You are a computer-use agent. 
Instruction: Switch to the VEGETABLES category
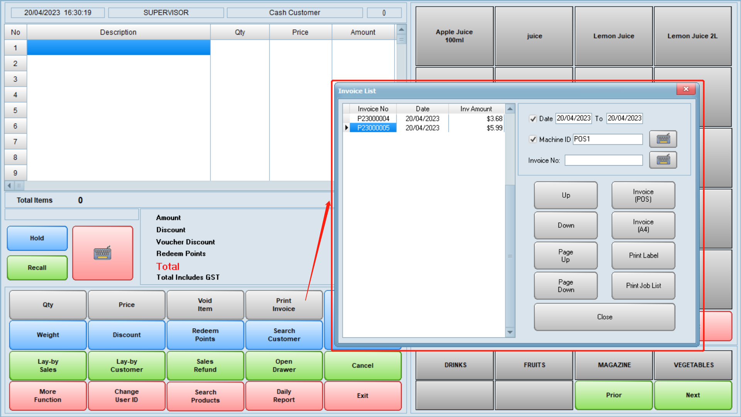pyautogui.click(x=693, y=365)
